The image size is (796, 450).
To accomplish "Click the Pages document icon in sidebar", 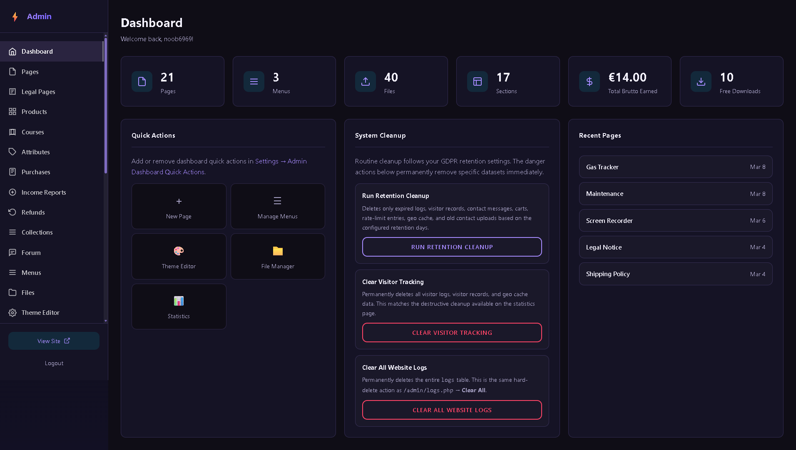I will [12, 72].
